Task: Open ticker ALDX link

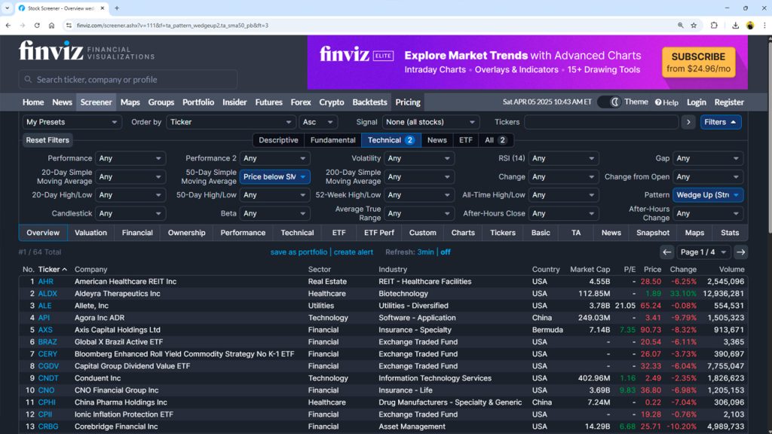Action: pyautogui.click(x=47, y=293)
